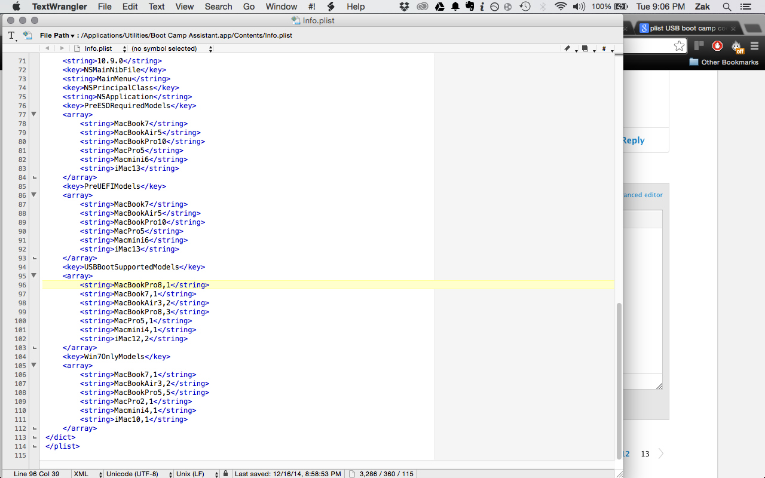Switch to the 'plist USB boot camp' Chrome tab
The height and width of the screenshot is (478, 765).
[x=687, y=28]
